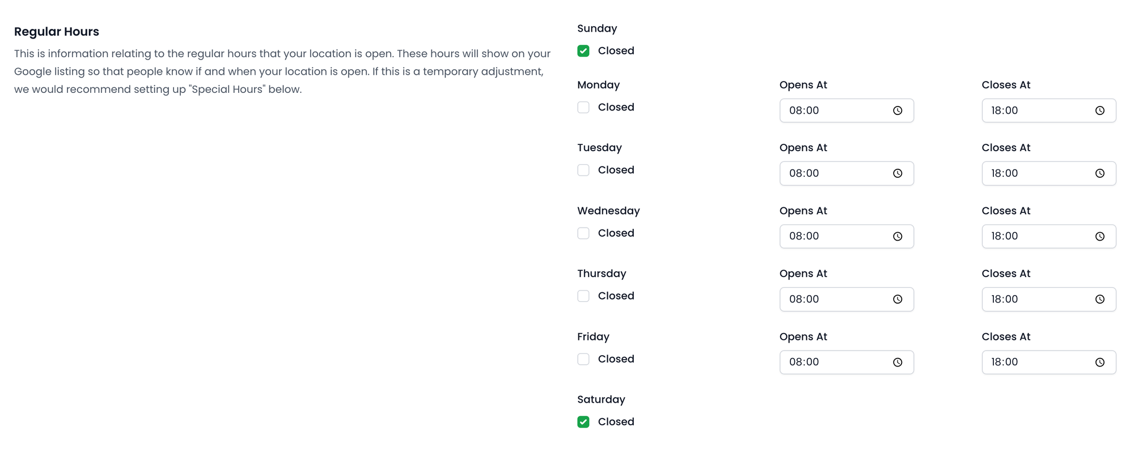Click clock icon in Wednesday Opens At

tap(898, 236)
